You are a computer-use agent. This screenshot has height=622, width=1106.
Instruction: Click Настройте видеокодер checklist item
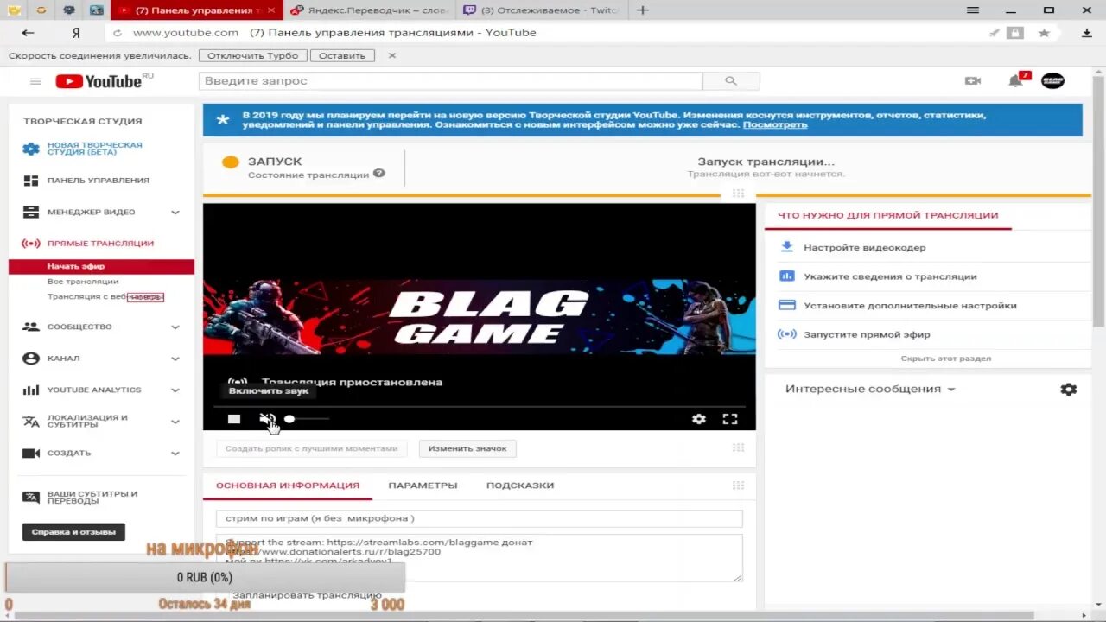[864, 247]
